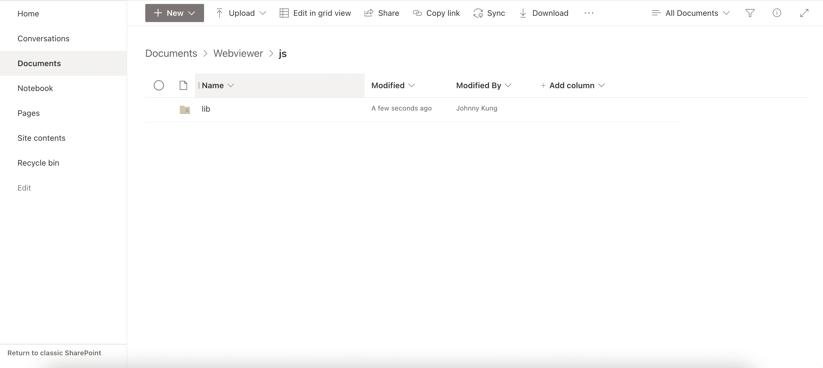Click the Share toolbar icon
This screenshot has height=368, width=823.
click(x=369, y=13)
